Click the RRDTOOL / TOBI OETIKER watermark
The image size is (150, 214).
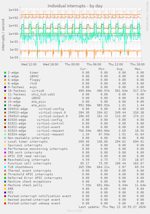tap(147, 16)
